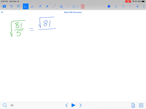Select the line drawing tool
The height and width of the screenshot is (109, 146).
[54, 6]
